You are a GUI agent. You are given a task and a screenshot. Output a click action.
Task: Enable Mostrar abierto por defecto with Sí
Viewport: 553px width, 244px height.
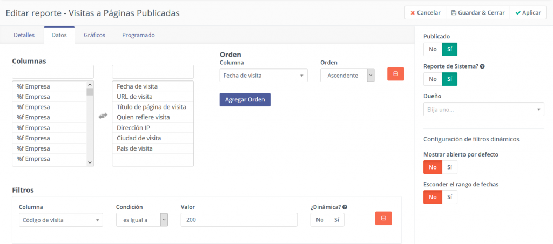[449, 167]
